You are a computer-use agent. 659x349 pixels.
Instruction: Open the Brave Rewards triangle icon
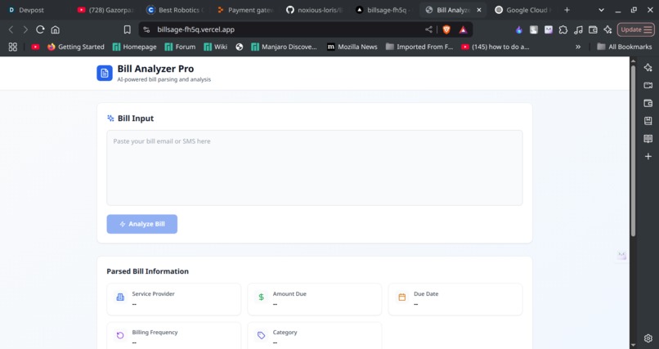pos(463,29)
